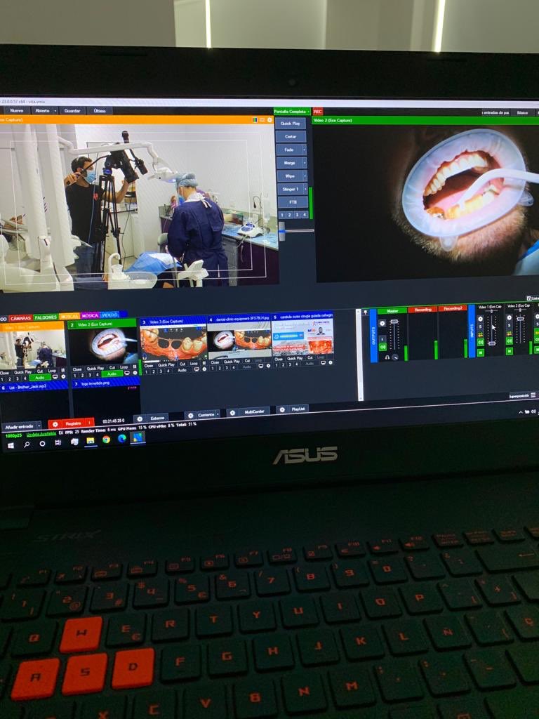Click the Nuevo menu button
This screenshot has height=719, width=539.
coord(17,110)
